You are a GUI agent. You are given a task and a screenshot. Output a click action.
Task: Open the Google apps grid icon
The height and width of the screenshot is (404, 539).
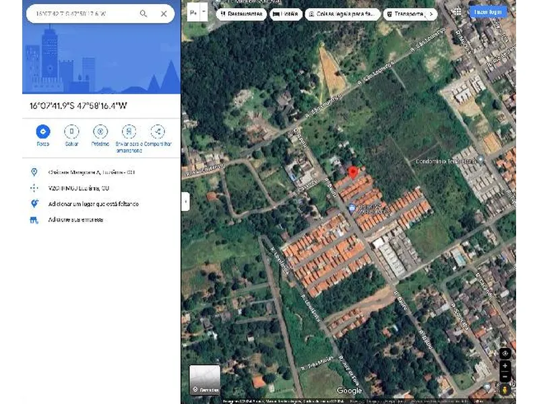tap(457, 11)
